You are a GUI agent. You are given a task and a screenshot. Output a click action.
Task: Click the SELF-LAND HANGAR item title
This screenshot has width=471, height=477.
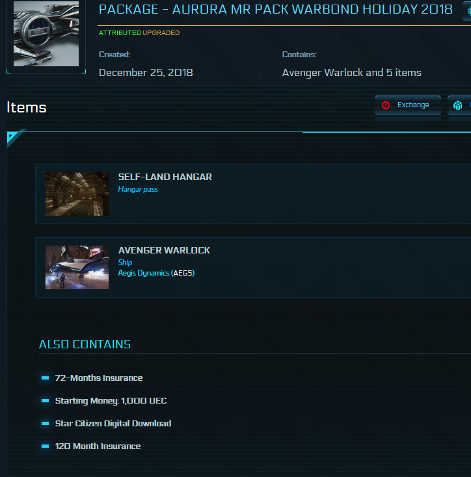[165, 177]
